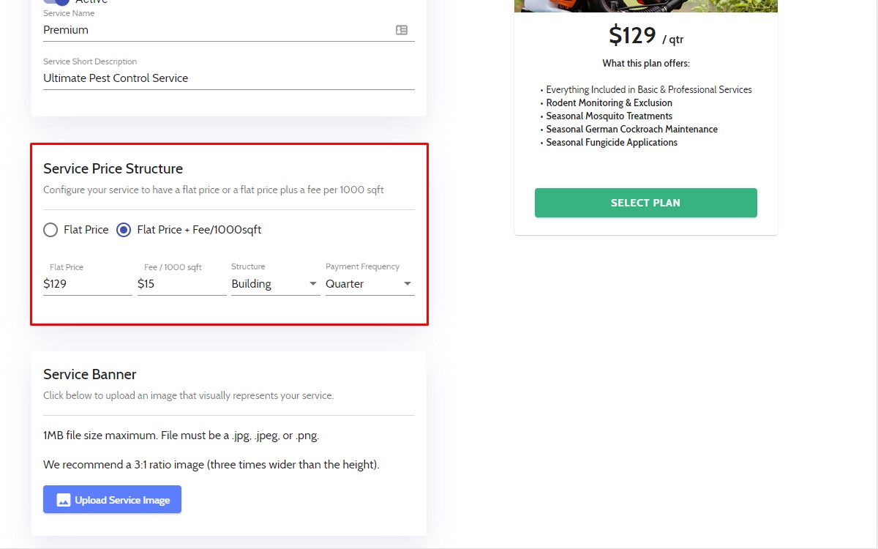This screenshot has width=878, height=549.
Task: Click the plan banner image above the price
Action: click(645, 6)
